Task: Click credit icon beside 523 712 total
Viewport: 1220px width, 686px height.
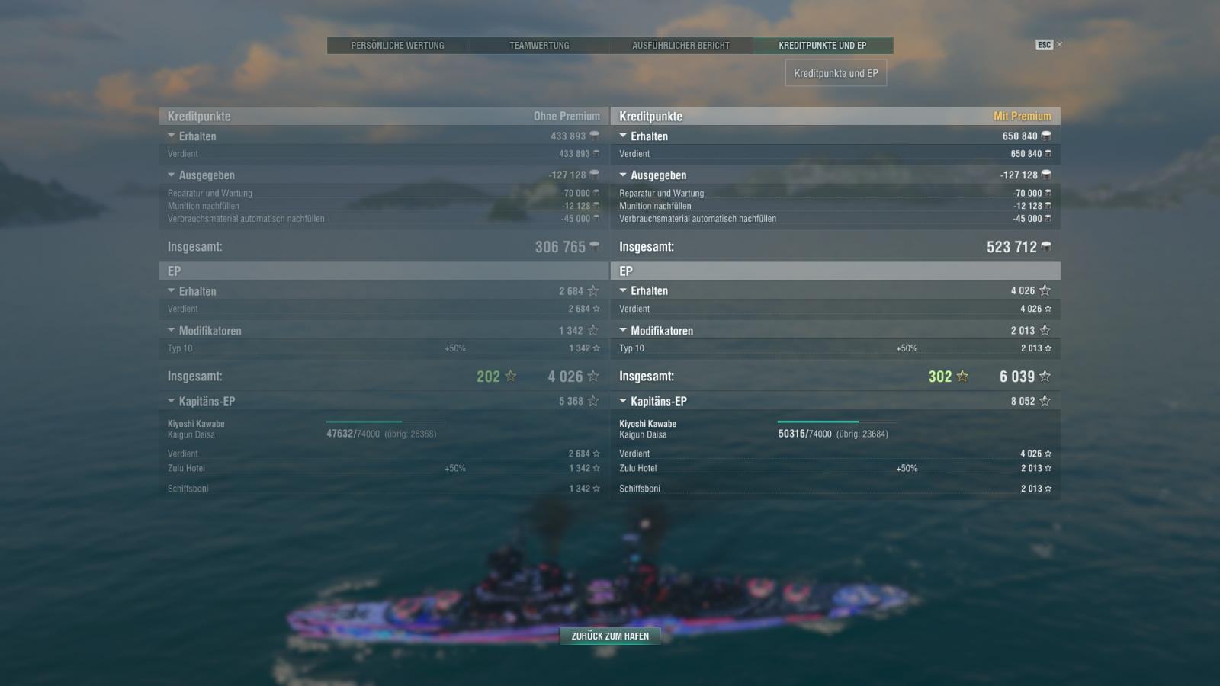Action: 1046,246
